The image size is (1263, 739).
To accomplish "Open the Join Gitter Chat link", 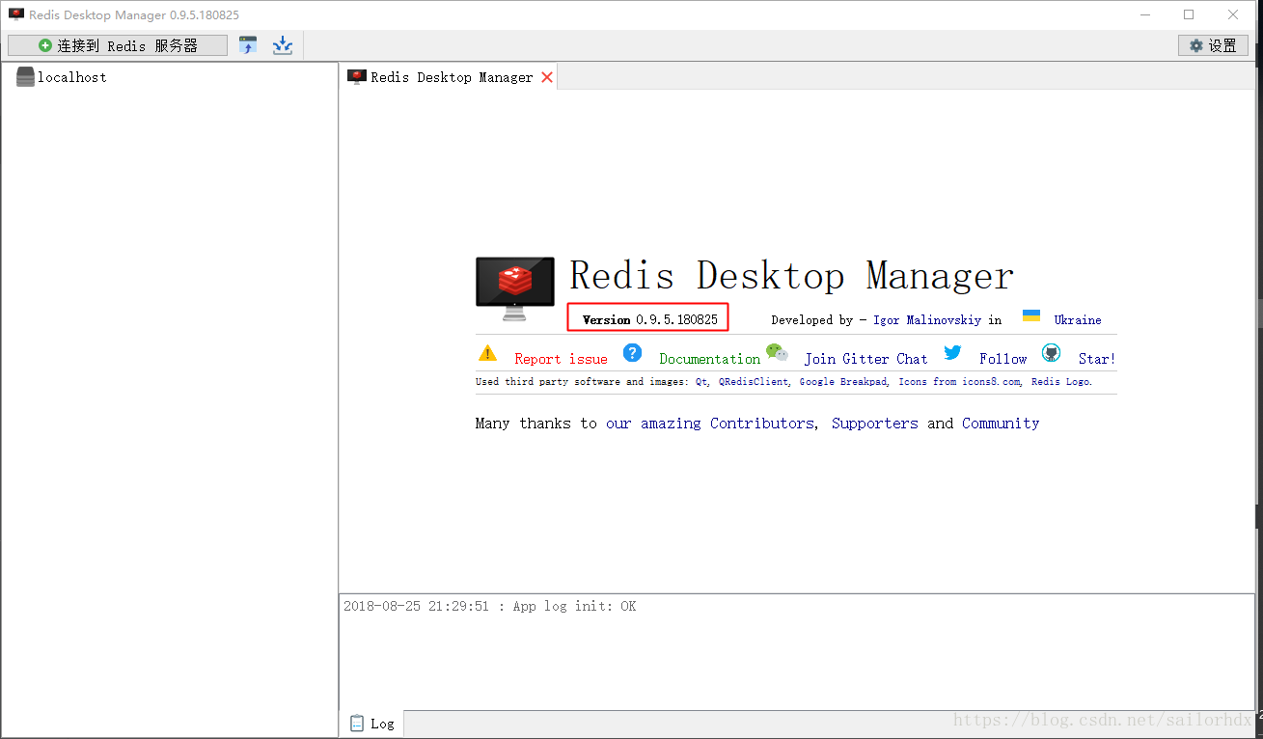I will pyautogui.click(x=865, y=359).
